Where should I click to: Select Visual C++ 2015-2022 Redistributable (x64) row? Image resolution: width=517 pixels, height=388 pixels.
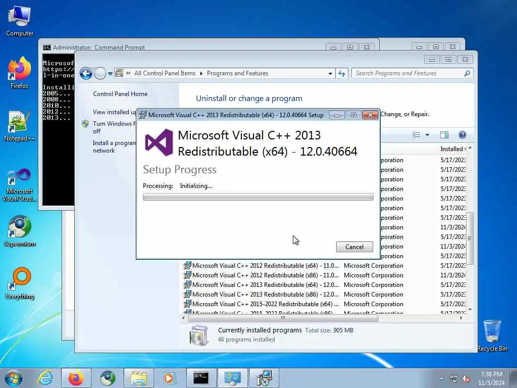click(x=324, y=304)
